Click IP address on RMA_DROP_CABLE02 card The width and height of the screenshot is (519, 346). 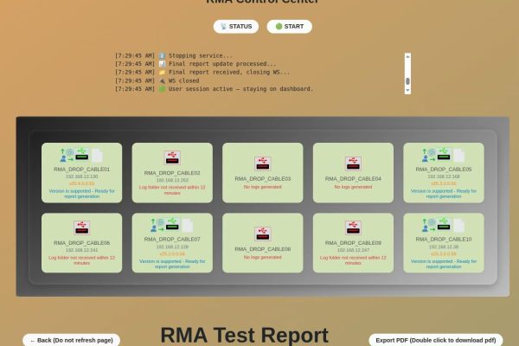click(172, 180)
